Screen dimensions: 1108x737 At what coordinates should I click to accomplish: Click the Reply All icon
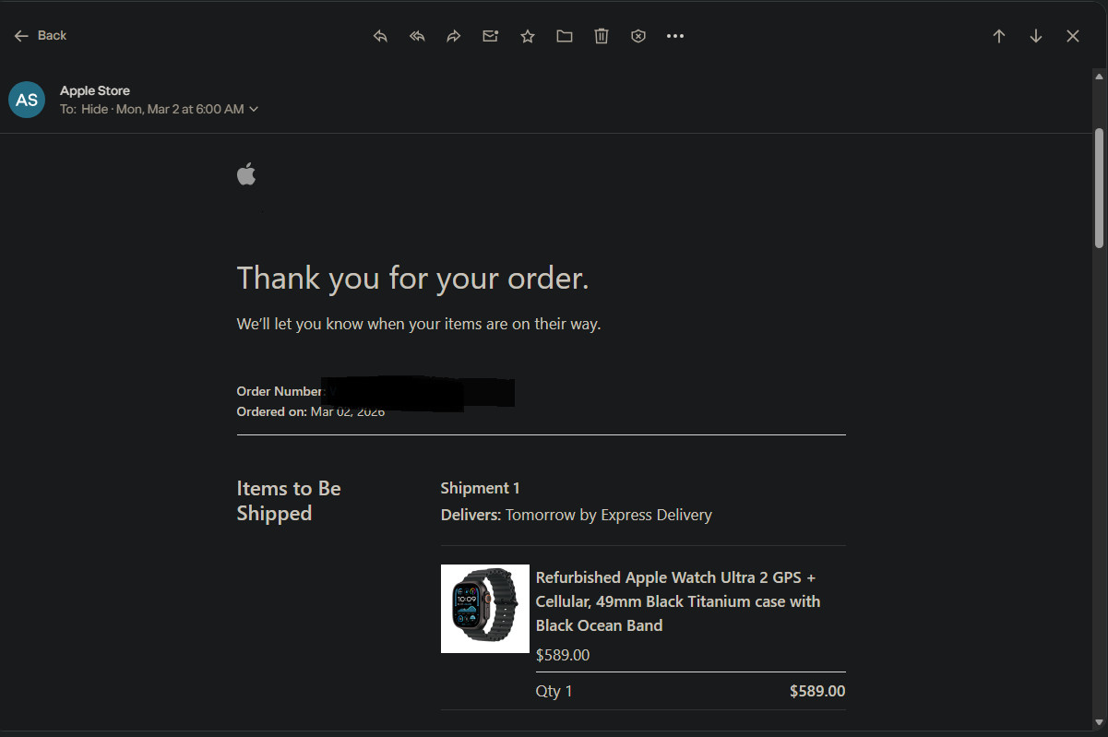pyautogui.click(x=417, y=36)
